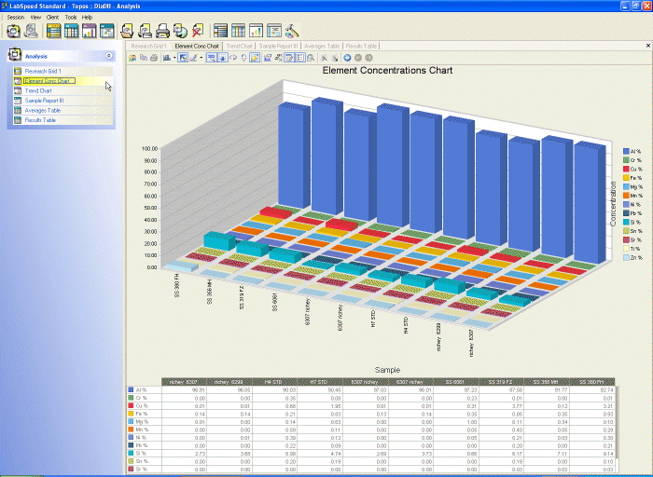Screen dimensions: 653x477
Task: Click the colored columns table icon
Action: [238, 31]
